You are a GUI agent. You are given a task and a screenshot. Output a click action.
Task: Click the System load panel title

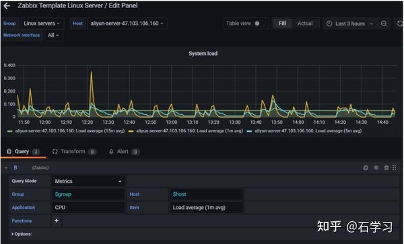[203, 54]
